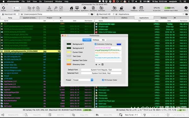Open the Go menu
The image size is (189, 118).
40,2
